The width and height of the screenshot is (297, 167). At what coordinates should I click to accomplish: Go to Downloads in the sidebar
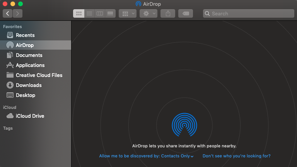point(29,85)
